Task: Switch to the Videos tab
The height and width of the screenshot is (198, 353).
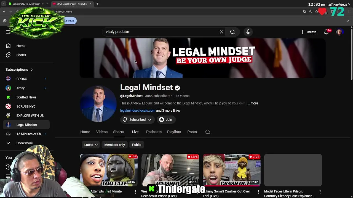Action: (x=102, y=132)
